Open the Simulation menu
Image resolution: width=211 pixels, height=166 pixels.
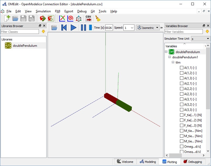[x=43, y=11]
